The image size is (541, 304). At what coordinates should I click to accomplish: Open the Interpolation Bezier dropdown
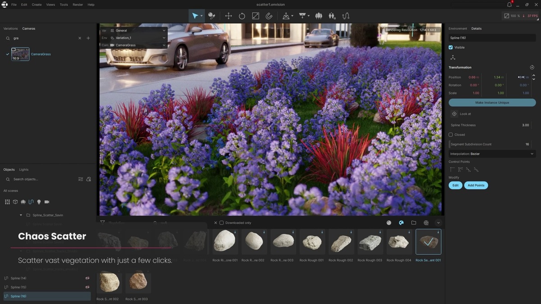[492, 154]
